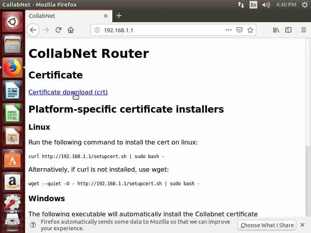Click the page vertical scrollbar
This screenshot has width=311, height=233.
click(x=308, y=128)
